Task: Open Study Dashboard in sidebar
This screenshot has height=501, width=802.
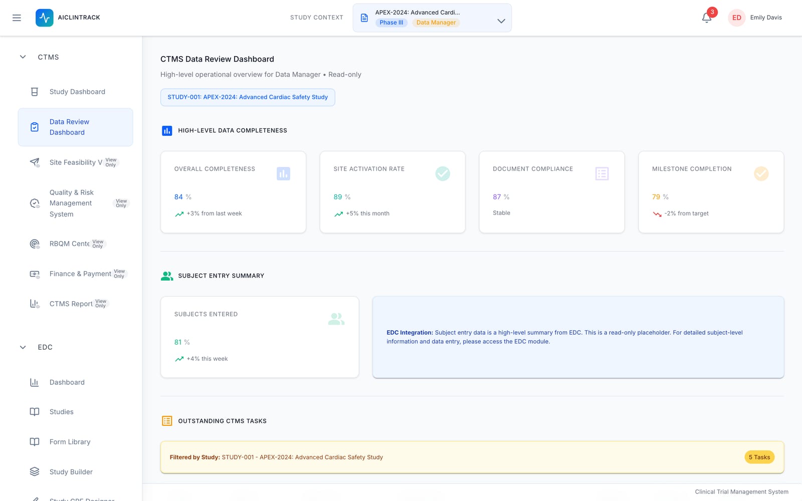Action: click(75, 92)
